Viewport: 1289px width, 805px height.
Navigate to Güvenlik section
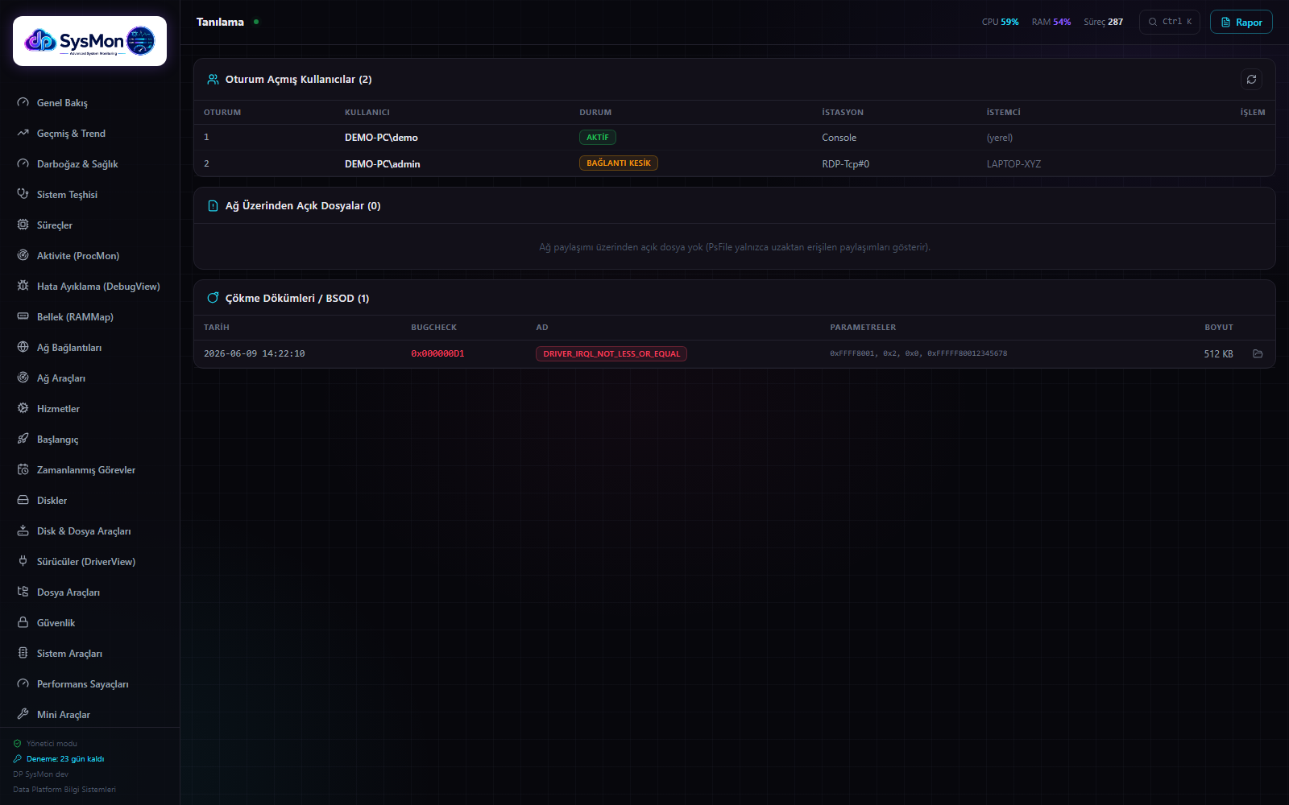[89, 623]
